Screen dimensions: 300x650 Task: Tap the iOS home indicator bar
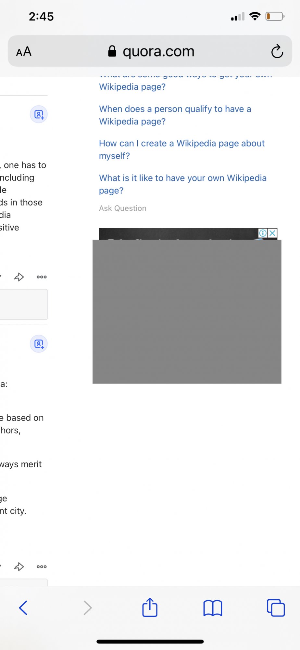pyautogui.click(x=150, y=642)
